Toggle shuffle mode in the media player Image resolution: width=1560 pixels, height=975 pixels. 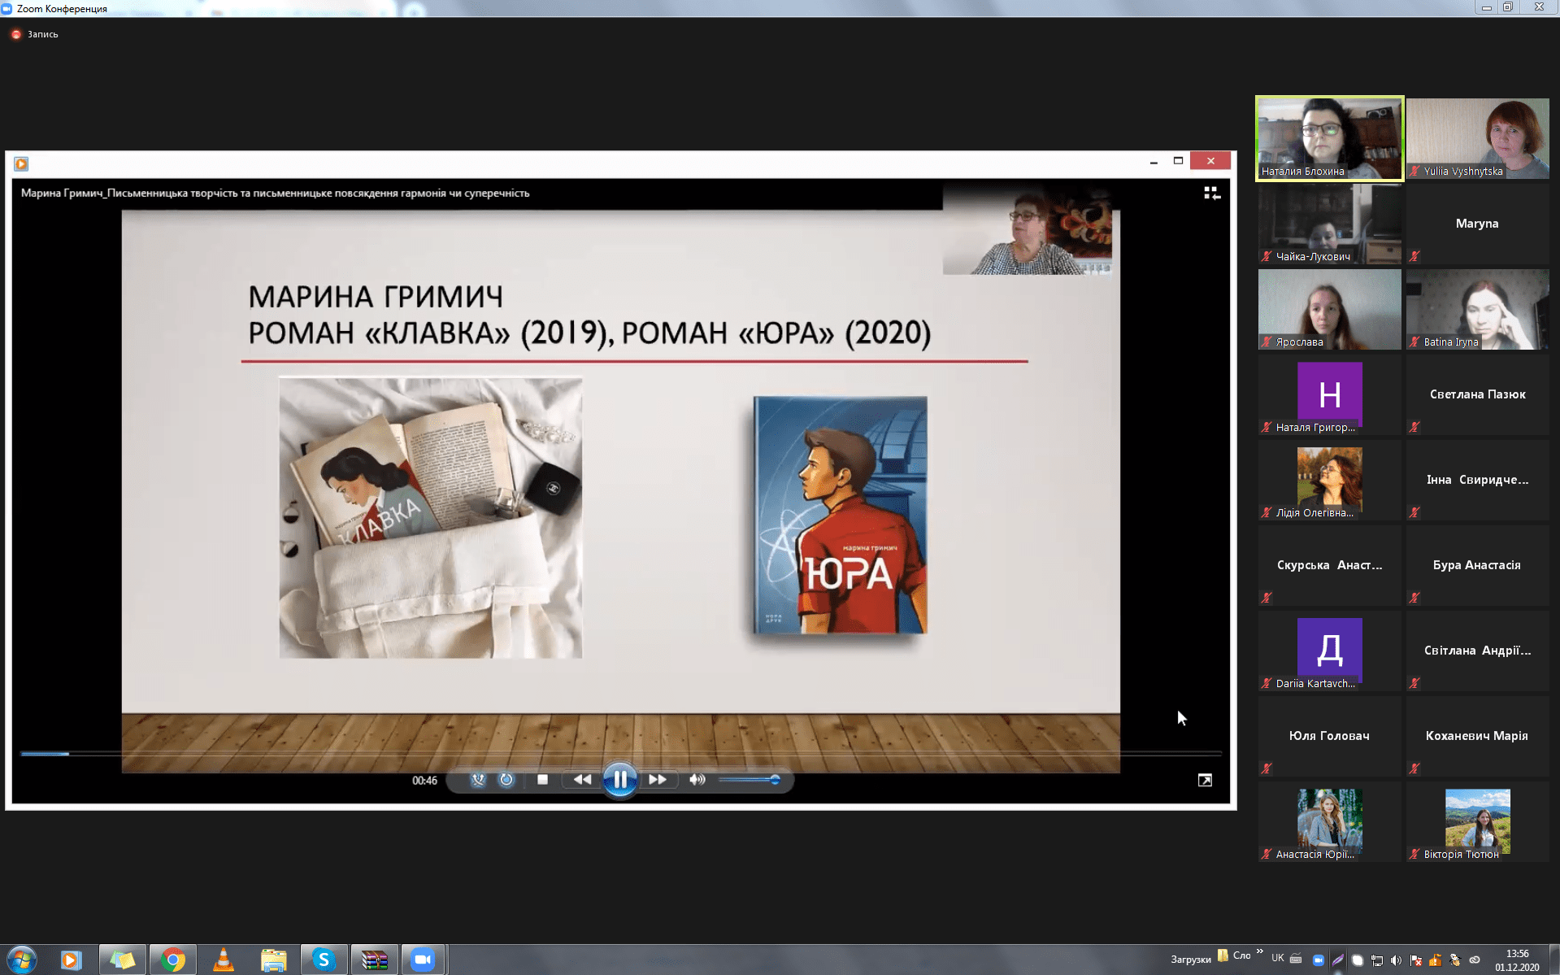pos(478,780)
